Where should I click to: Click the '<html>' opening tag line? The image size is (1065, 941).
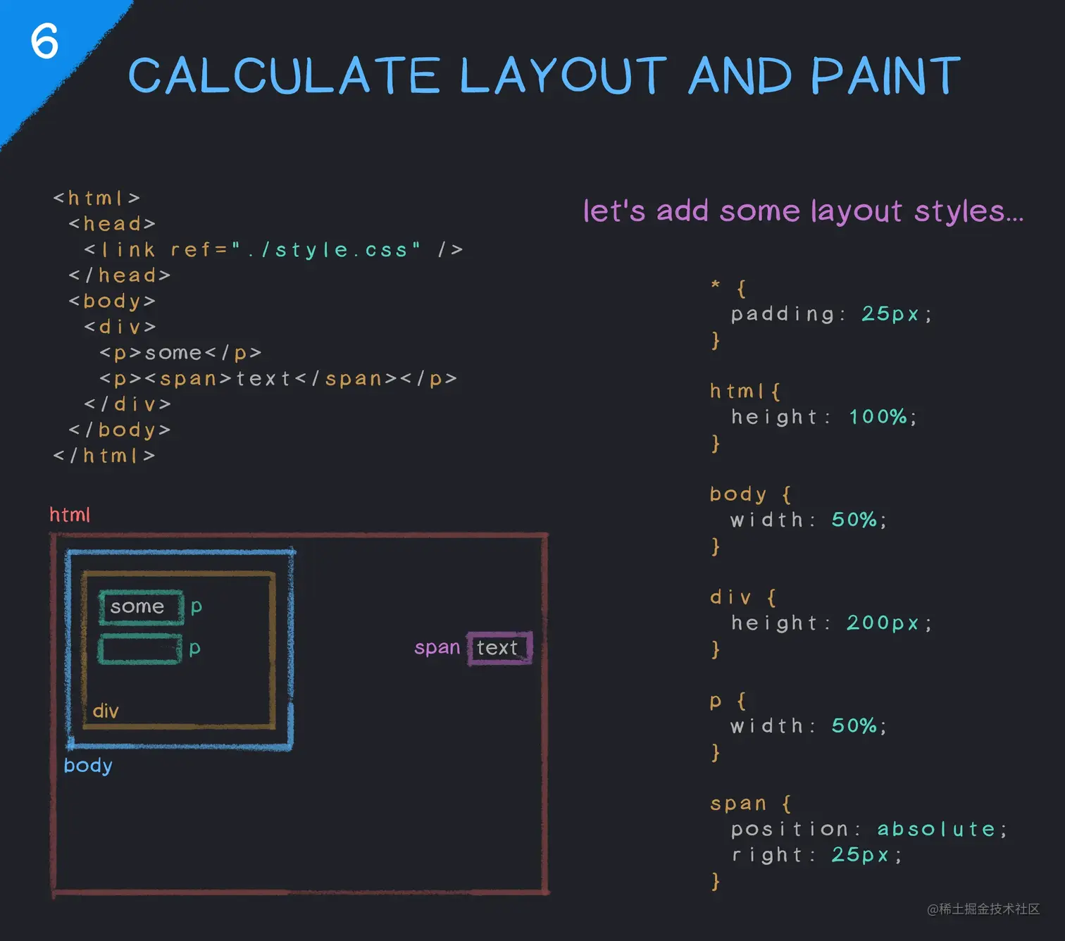[97, 198]
